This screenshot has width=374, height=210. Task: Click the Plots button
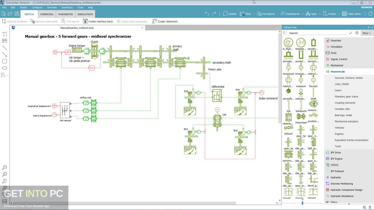(x=245, y=14)
